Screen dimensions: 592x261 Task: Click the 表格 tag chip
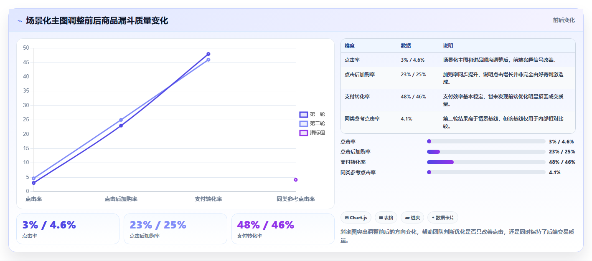tap(386, 218)
